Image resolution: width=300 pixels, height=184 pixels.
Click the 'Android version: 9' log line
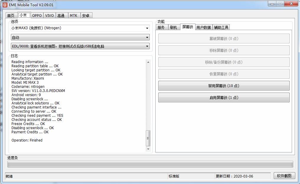pos(26,95)
